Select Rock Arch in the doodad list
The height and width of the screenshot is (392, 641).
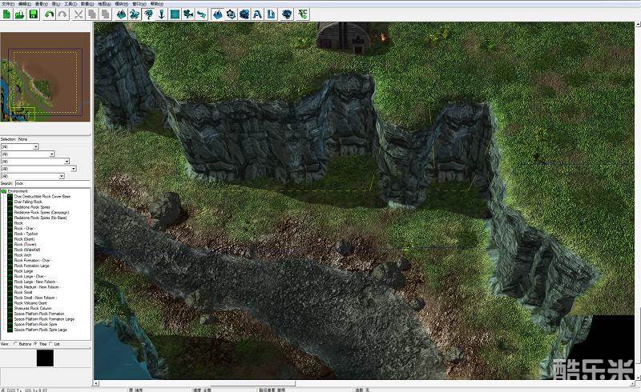pyautogui.click(x=23, y=255)
